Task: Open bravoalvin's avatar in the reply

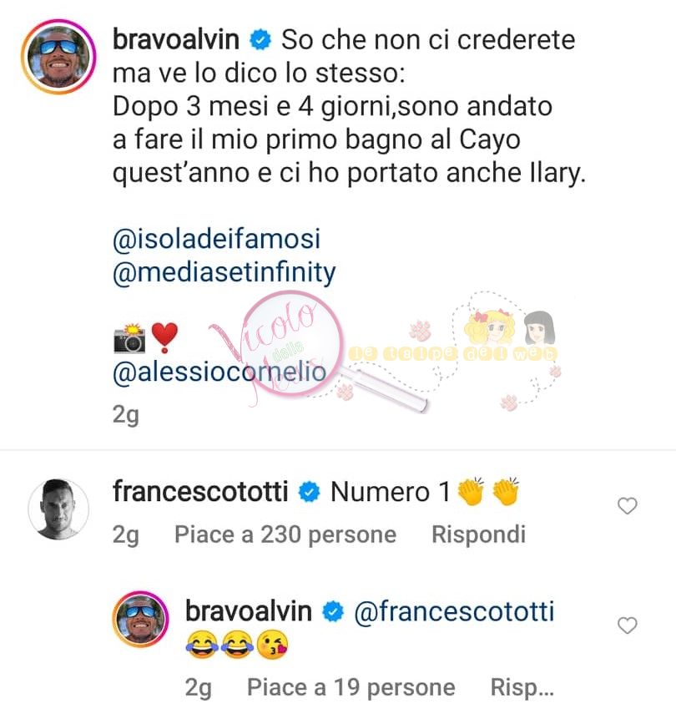Action: click(140, 619)
